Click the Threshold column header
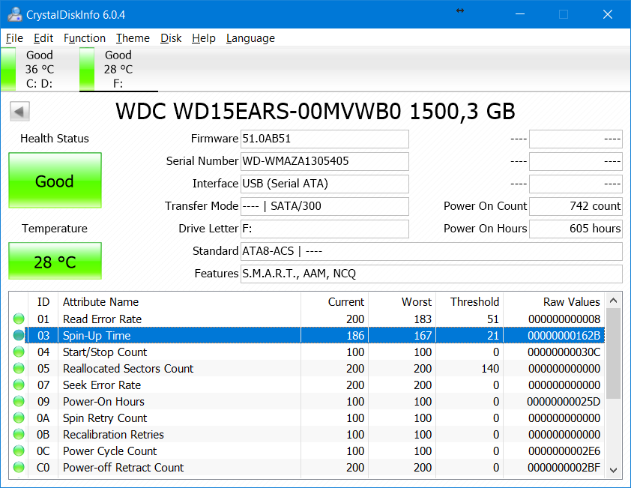 pos(469,302)
